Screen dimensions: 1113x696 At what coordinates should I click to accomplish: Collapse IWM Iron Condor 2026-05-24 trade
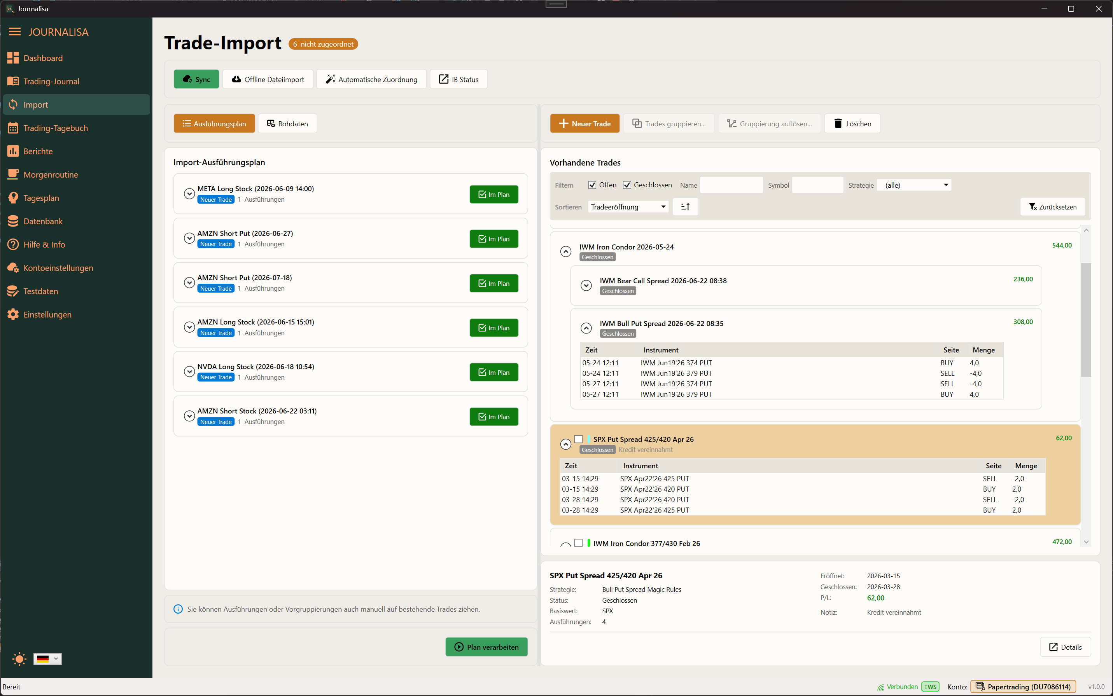(x=566, y=251)
